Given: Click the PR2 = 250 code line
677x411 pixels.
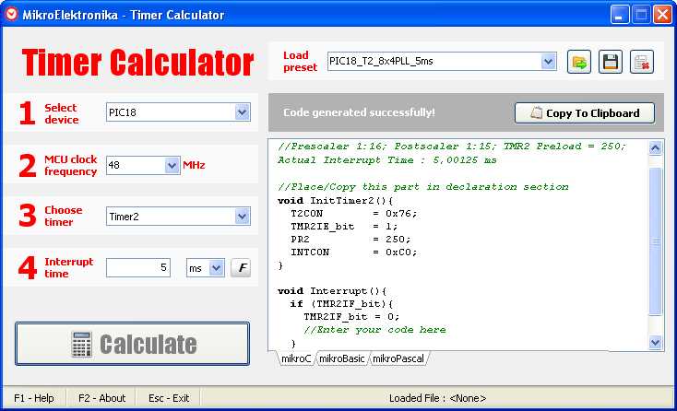Looking at the screenshot, I should point(350,240).
